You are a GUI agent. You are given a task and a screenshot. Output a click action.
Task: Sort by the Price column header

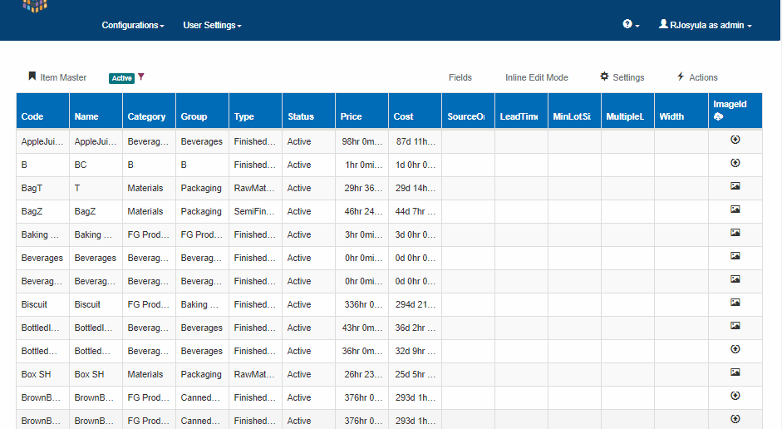(x=352, y=116)
